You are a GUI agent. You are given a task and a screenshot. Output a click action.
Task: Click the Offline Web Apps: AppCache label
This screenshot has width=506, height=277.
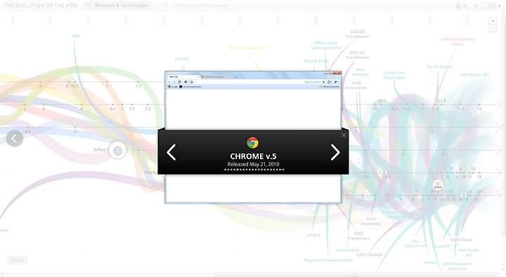pos(325,45)
